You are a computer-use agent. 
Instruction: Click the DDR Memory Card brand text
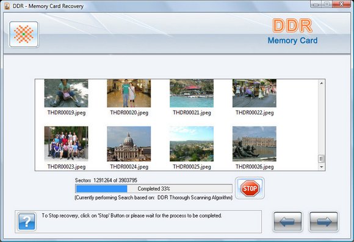292,31
